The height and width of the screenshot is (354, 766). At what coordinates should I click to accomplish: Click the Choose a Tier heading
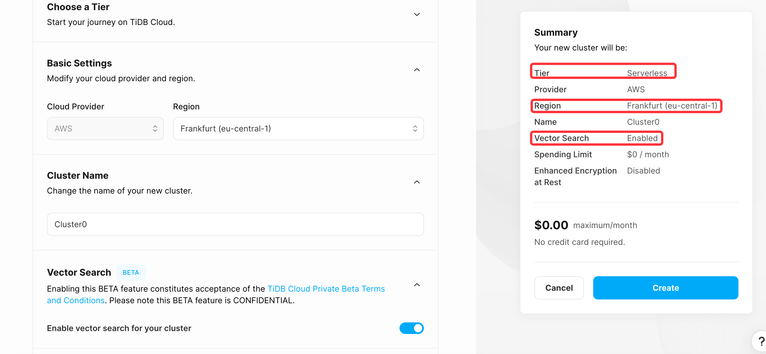(x=78, y=7)
